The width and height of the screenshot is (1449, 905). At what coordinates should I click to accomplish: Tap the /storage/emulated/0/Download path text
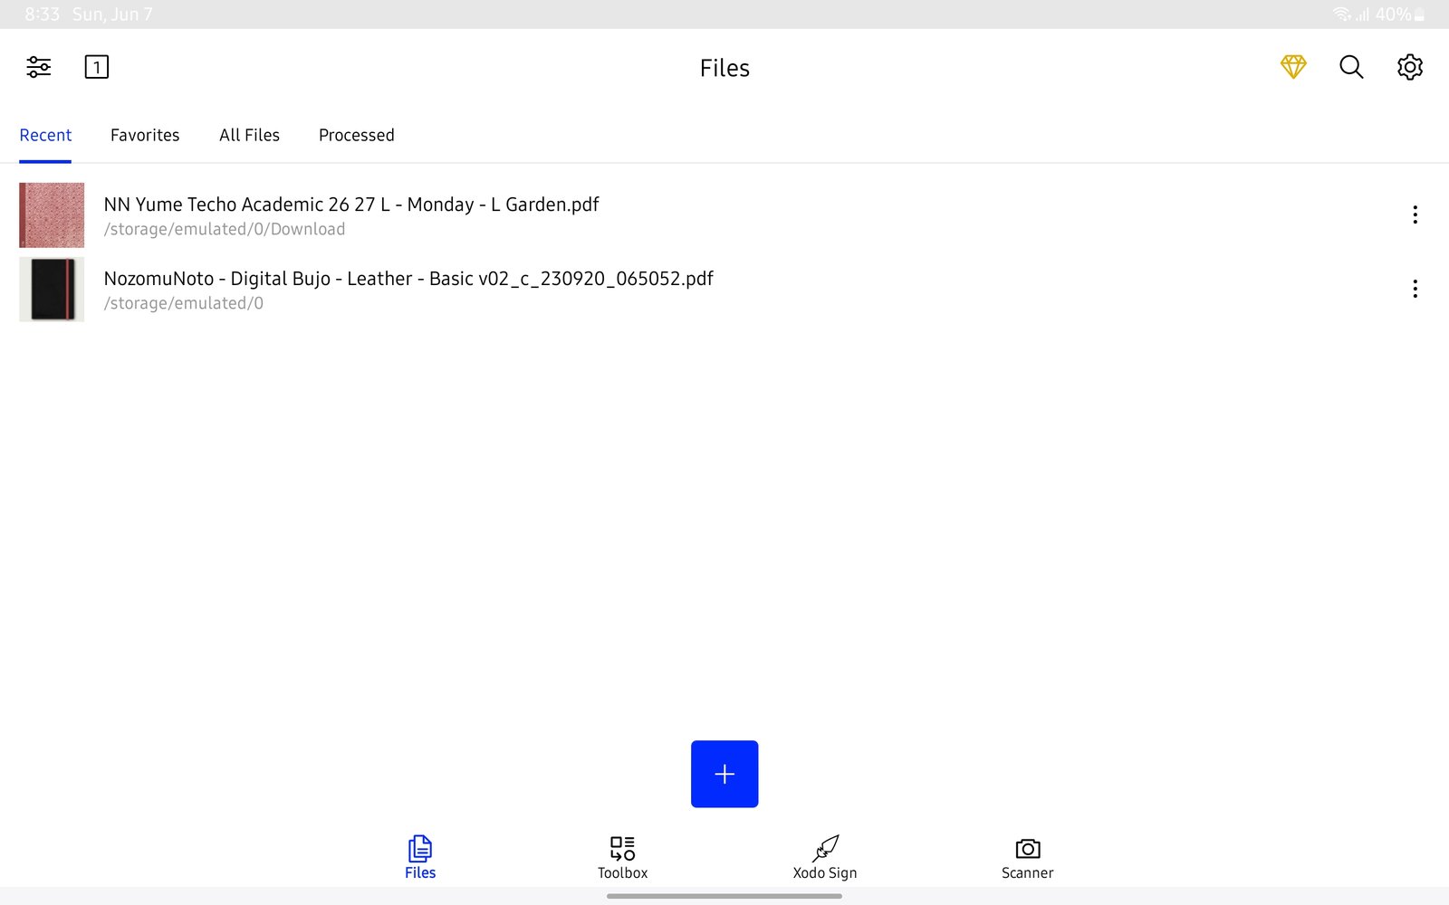225,230
